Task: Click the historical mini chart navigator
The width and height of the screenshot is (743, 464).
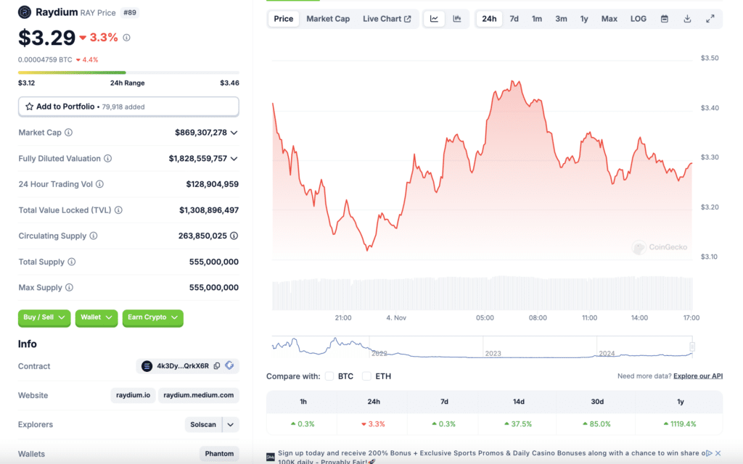Action: click(x=482, y=347)
